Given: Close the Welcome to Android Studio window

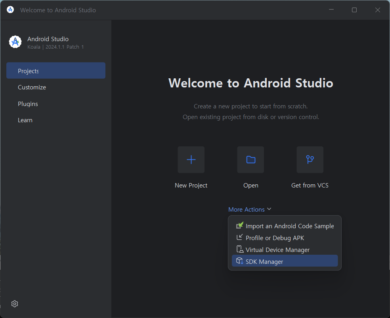Looking at the screenshot, I should 378,9.
